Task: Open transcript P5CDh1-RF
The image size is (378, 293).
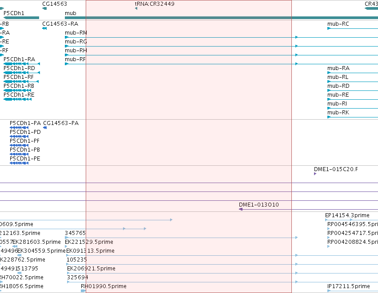Action: pos(19,77)
